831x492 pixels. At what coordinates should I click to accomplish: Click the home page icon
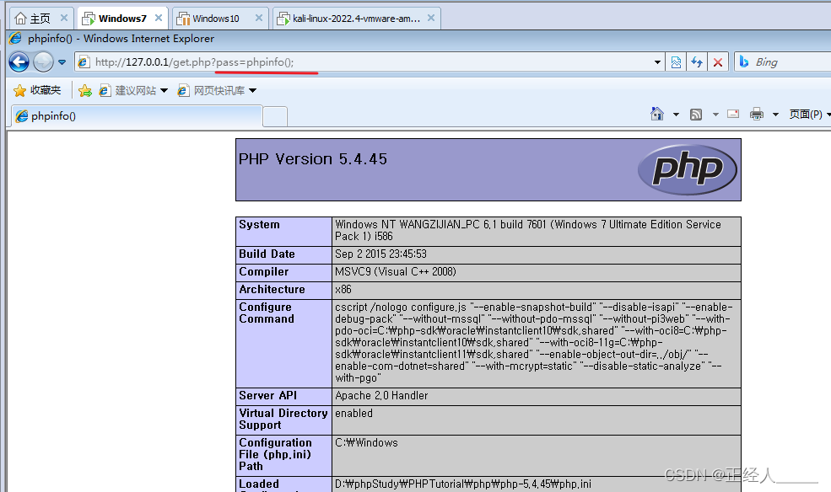pos(656,114)
